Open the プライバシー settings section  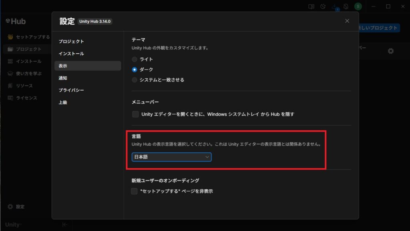tap(88, 90)
